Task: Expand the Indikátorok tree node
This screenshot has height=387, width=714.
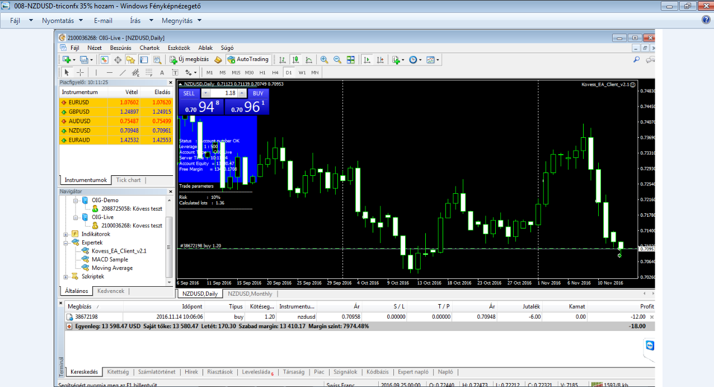Action: 66,234
